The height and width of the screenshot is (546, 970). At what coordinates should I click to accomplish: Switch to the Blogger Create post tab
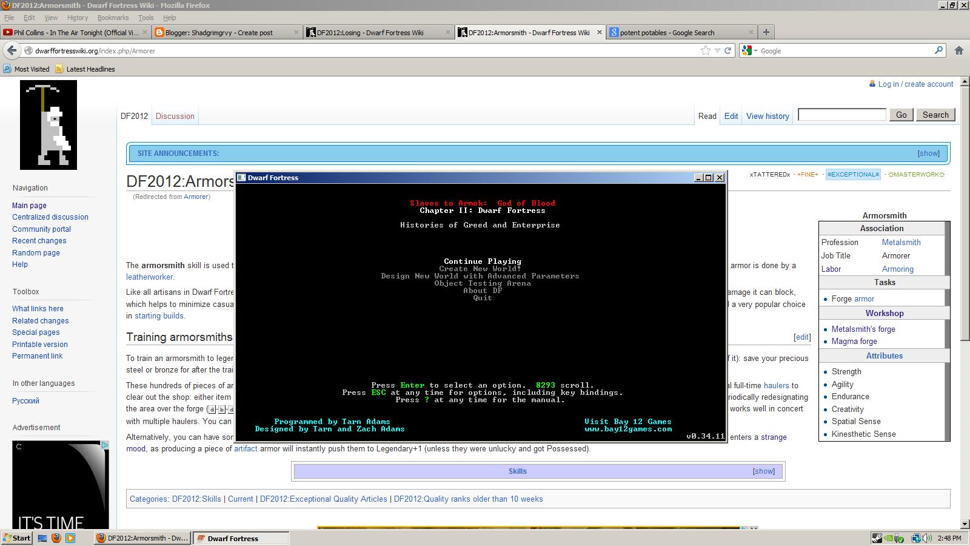click(x=227, y=32)
